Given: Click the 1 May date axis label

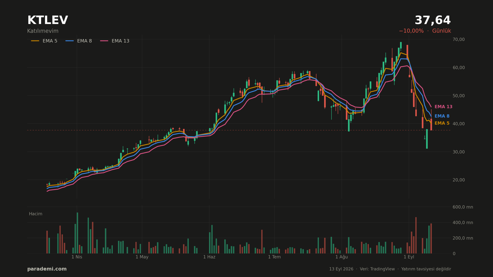Looking at the screenshot, I should pyautogui.click(x=142, y=257).
